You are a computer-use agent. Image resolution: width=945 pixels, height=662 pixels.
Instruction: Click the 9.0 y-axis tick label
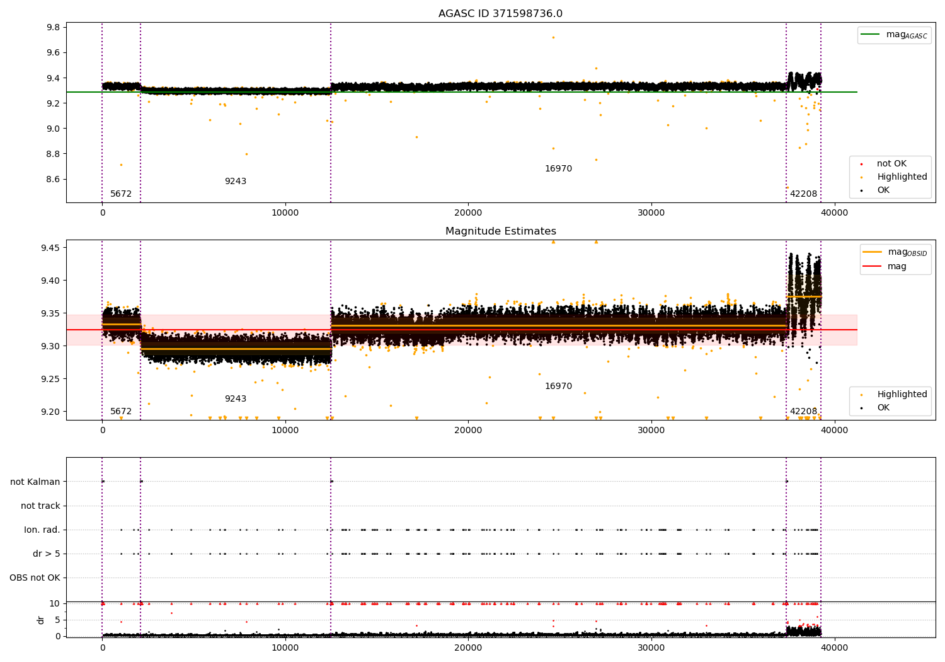point(54,129)
